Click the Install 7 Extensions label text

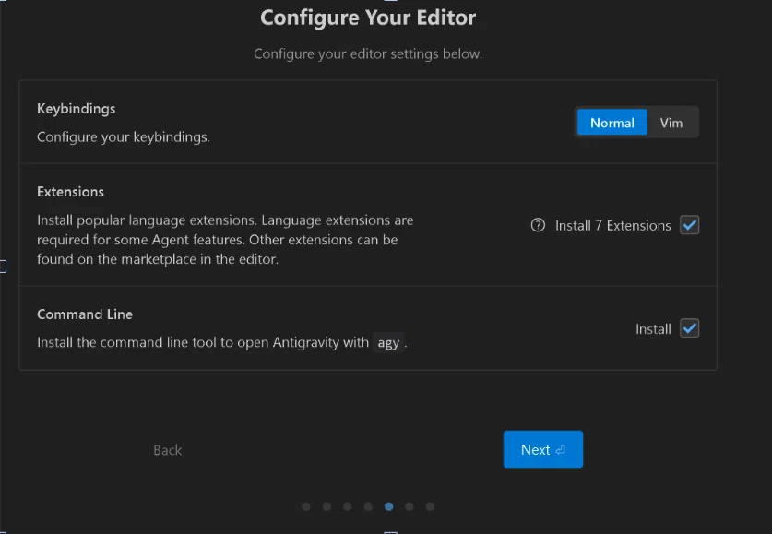pos(613,225)
